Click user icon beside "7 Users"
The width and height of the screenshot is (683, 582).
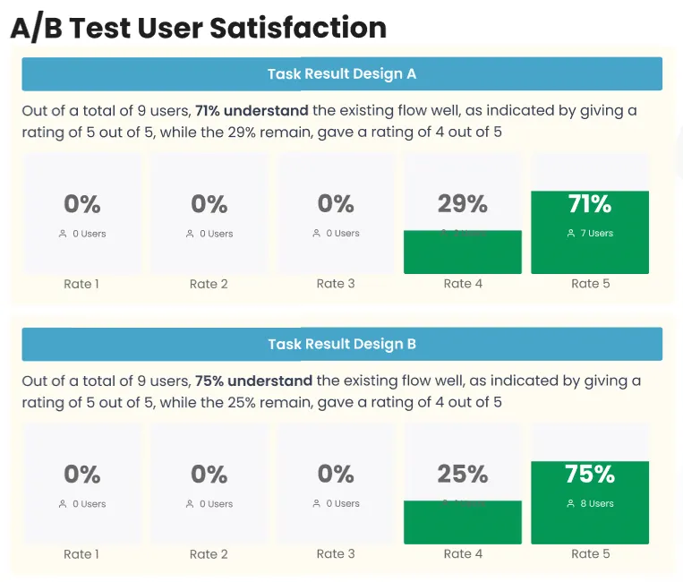click(571, 234)
